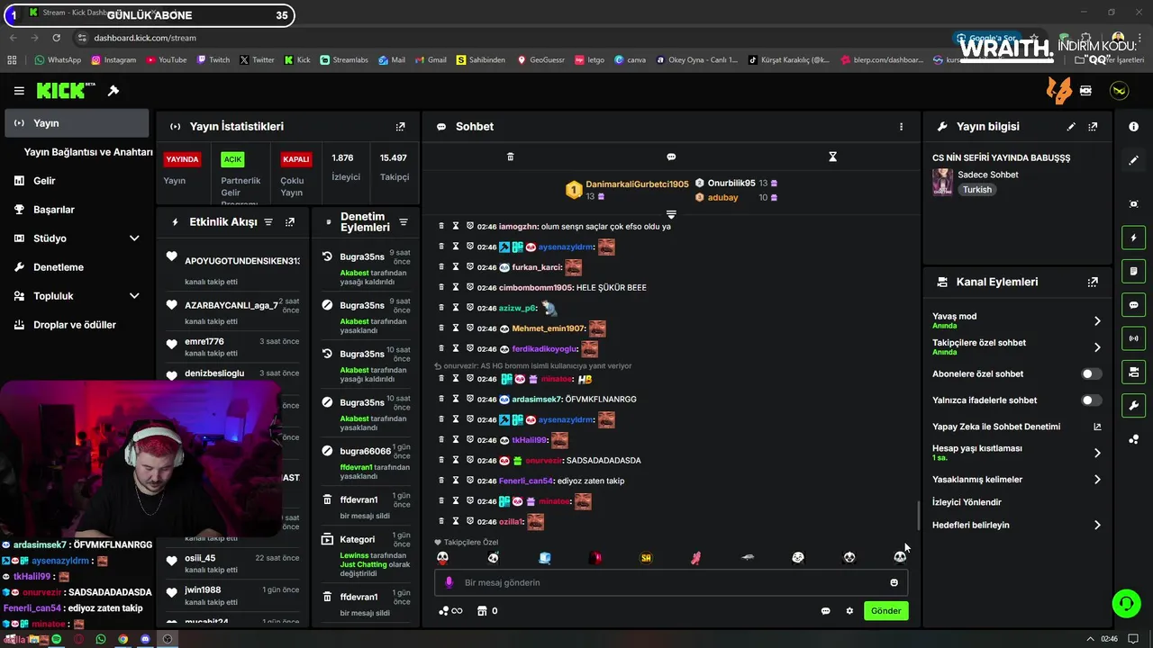The width and height of the screenshot is (1153, 648).
Task: Toggle Abonelere özel sohbet switch
Action: [1091, 373]
